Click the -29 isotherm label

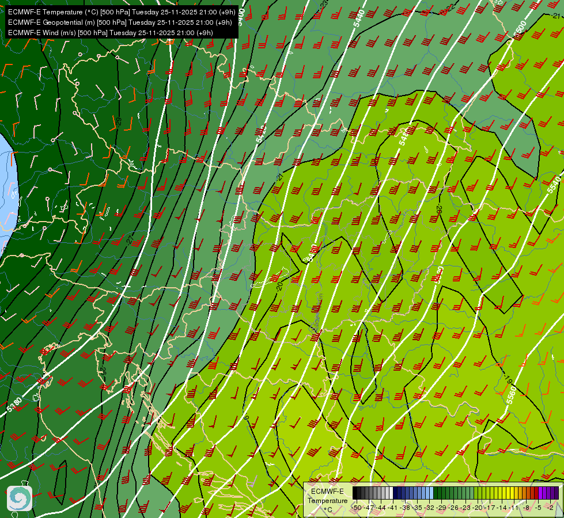pos(119,122)
